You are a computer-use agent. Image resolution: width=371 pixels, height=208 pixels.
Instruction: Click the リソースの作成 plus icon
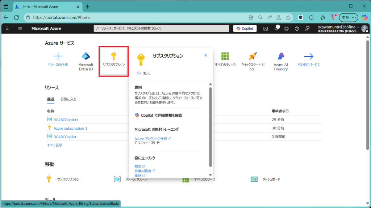point(58,56)
